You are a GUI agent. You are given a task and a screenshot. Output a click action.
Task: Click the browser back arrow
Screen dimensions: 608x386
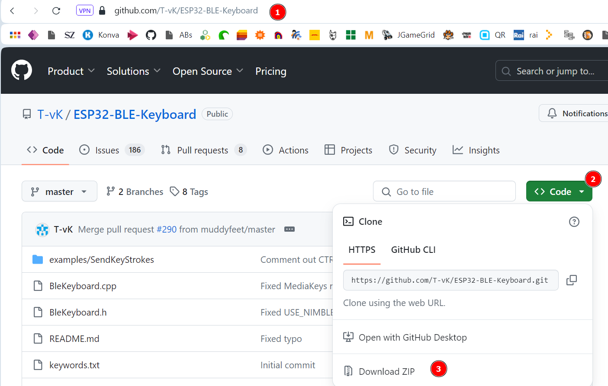pyautogui.click(x=12, y=11)
